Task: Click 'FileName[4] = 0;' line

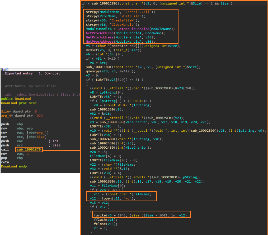Action: 106,156
